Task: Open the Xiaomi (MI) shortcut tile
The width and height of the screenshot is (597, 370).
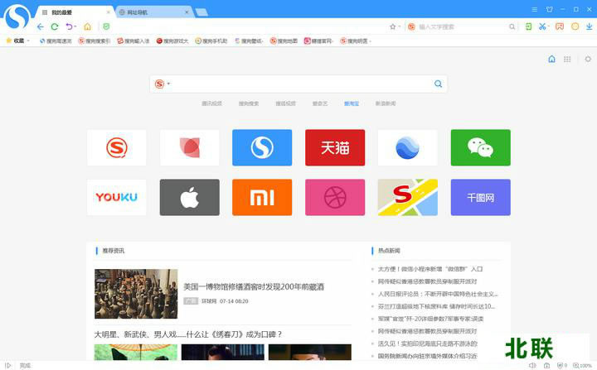Action: 262,197
